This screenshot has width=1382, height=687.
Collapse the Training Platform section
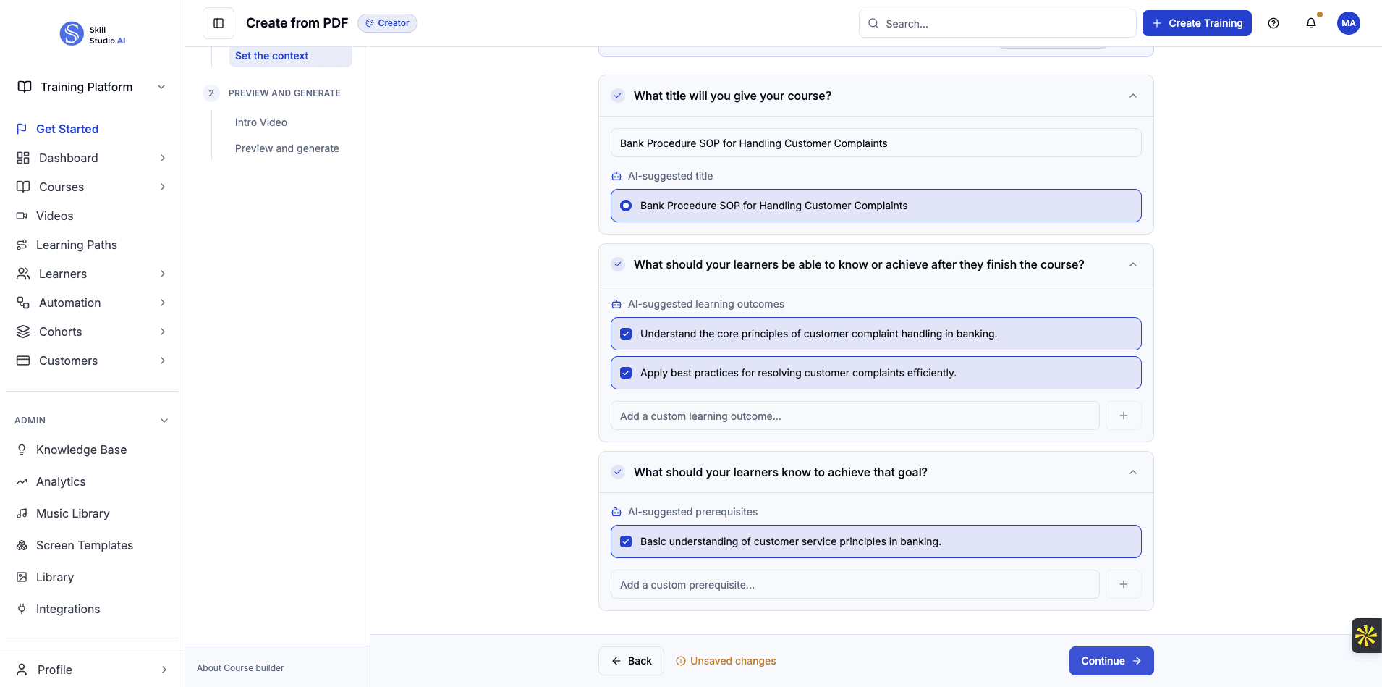[161, 86]
